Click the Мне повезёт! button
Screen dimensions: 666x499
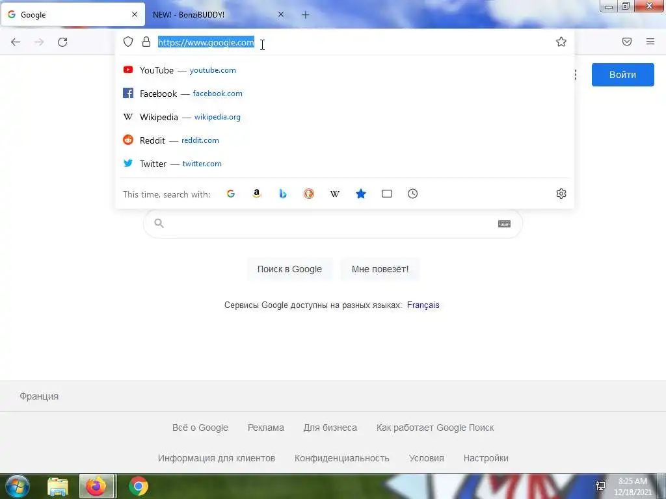point(380,269)
